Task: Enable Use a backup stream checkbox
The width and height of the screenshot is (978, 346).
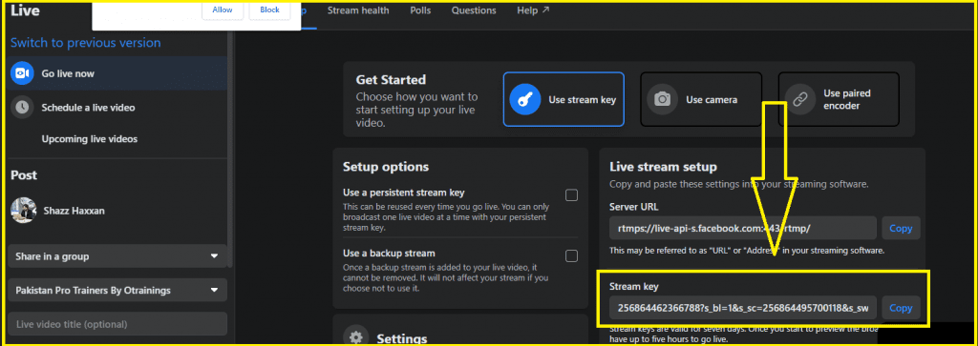Action: click(x=571, y=255)
